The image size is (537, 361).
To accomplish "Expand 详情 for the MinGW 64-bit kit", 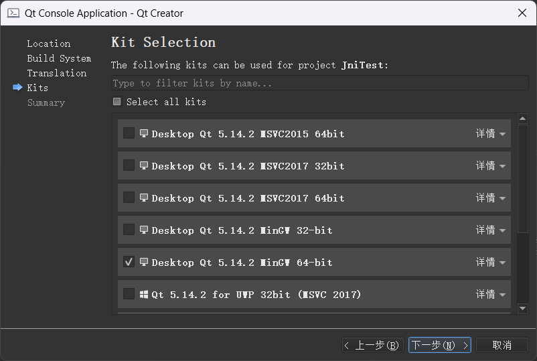I will coord(490,263).
